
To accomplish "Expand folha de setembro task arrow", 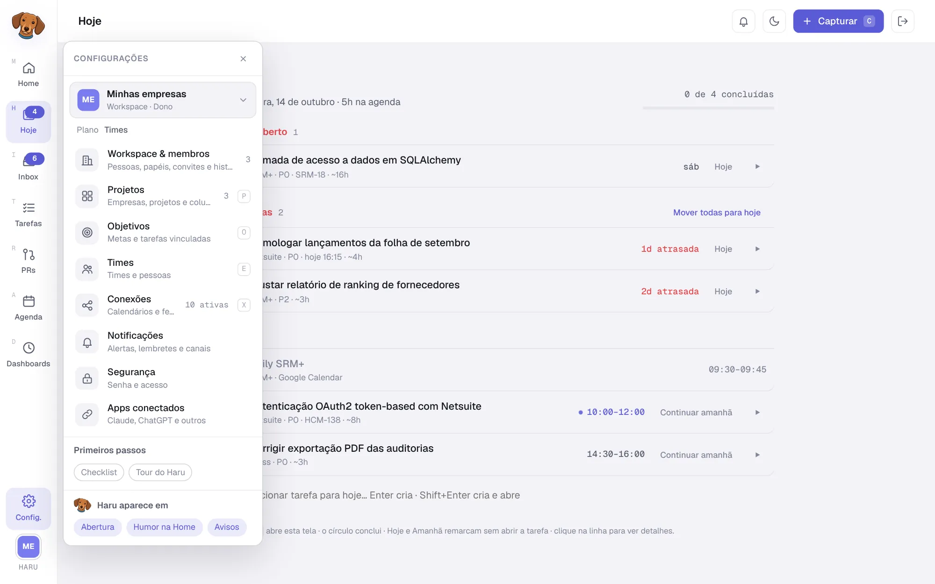I will coord(757,249).
